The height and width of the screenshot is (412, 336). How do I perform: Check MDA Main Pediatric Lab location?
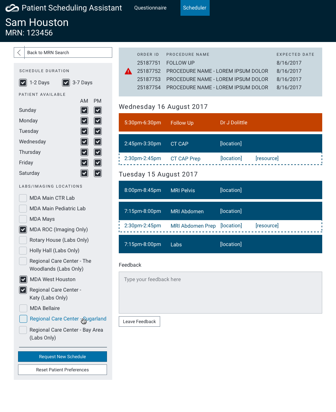(x=23, y=209)
